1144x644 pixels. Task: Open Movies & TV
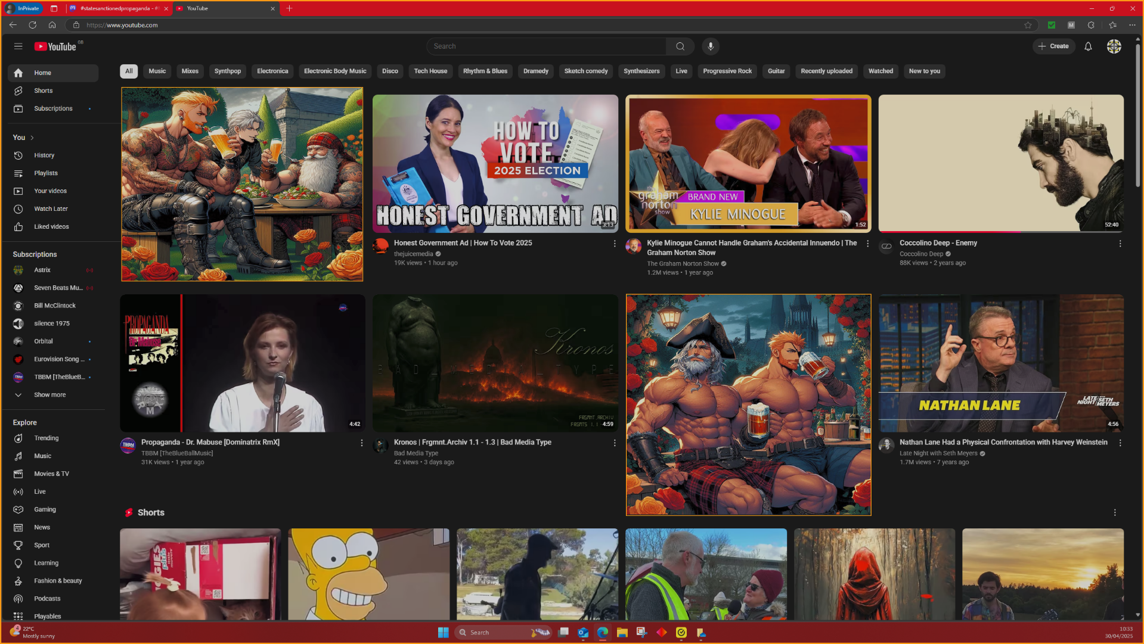54,474
